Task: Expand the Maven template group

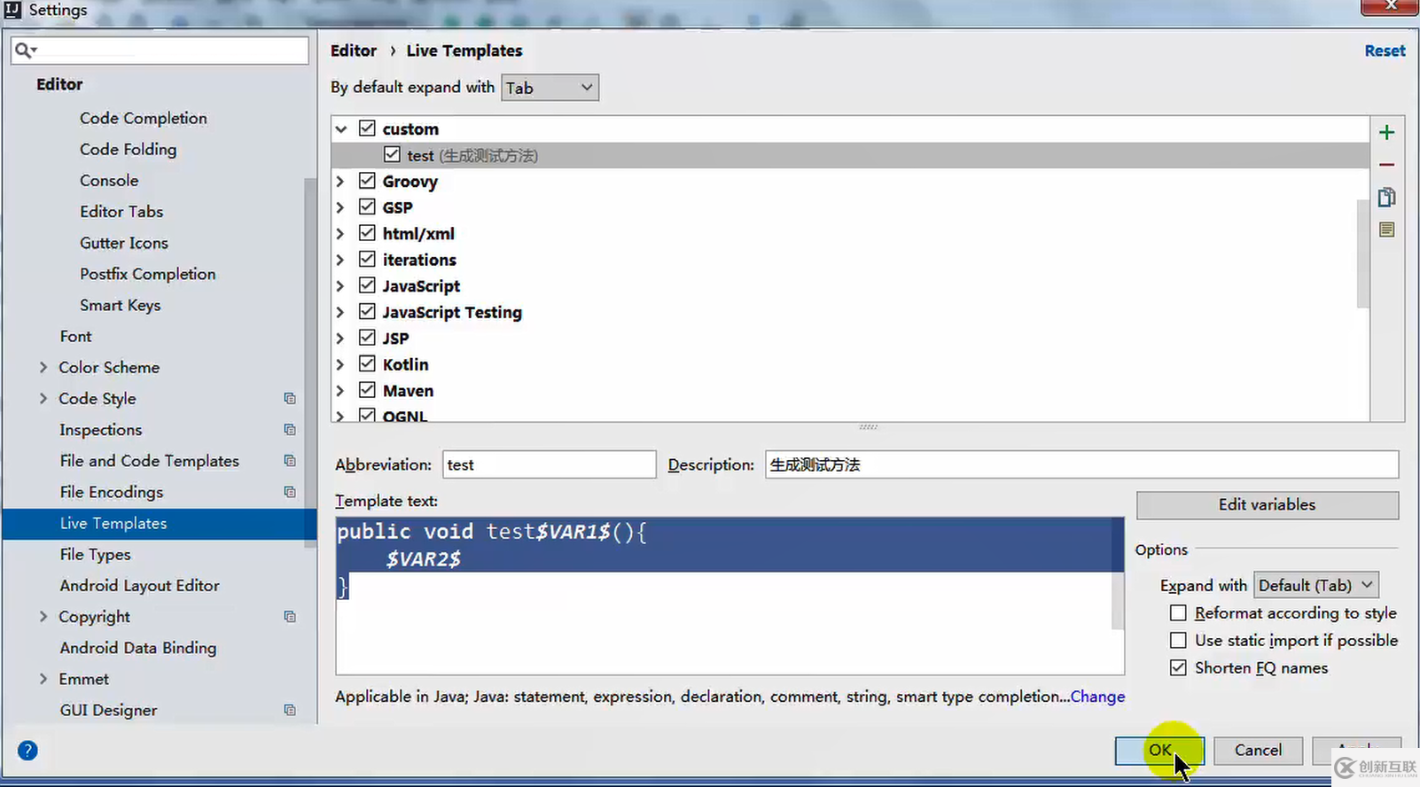Action: [340, 391]
